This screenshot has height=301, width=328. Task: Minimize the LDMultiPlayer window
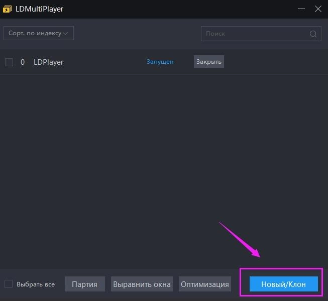tap(301, 9)
